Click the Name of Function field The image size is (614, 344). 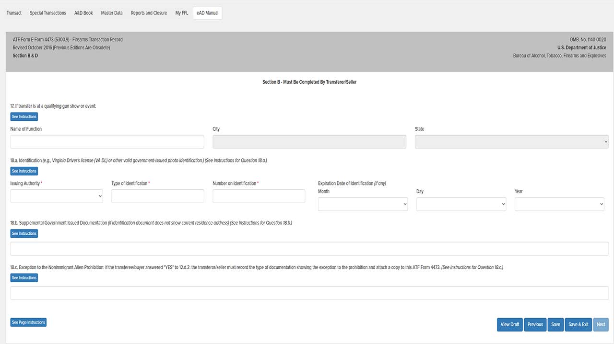click(x=107, y=142)
